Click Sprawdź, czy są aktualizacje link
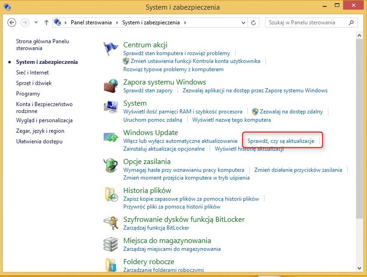 tap(281, 141)
